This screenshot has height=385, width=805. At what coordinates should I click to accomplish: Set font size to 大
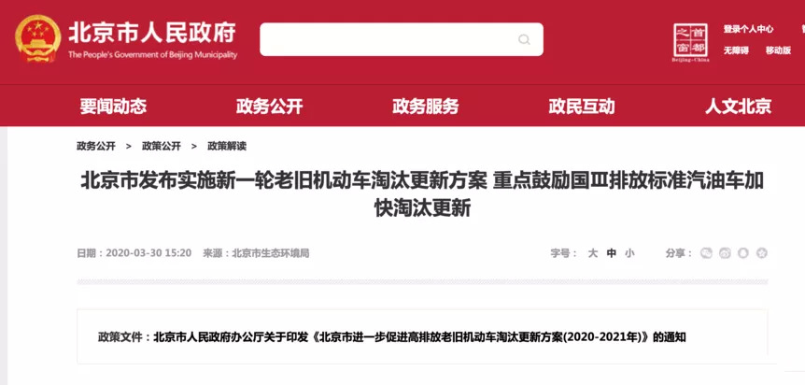592,253
